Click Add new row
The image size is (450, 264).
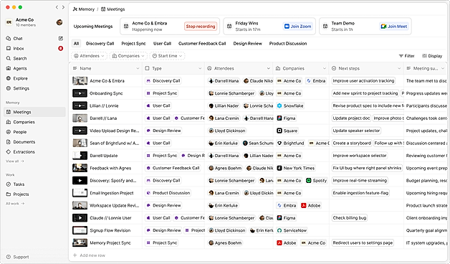[90, 255]
